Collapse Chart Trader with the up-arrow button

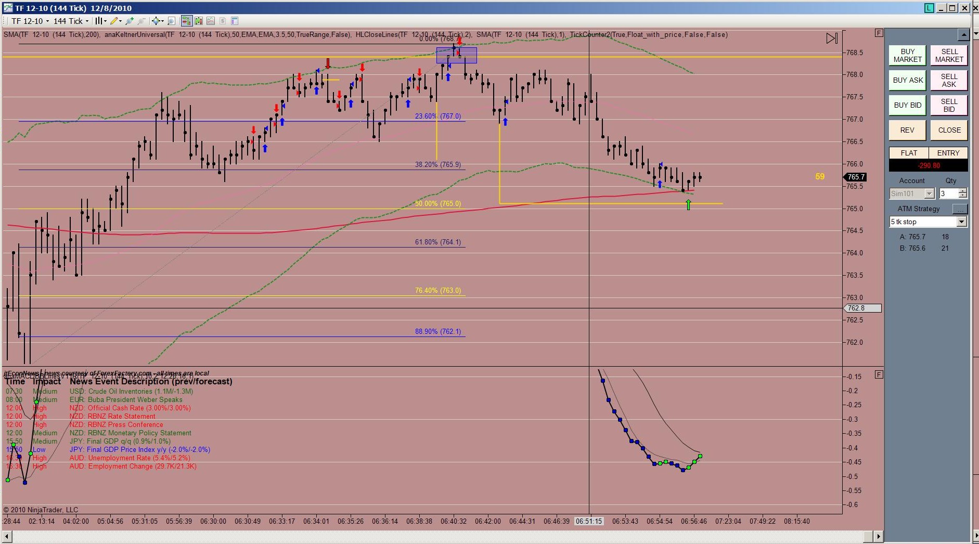click(x=963, y=34)
